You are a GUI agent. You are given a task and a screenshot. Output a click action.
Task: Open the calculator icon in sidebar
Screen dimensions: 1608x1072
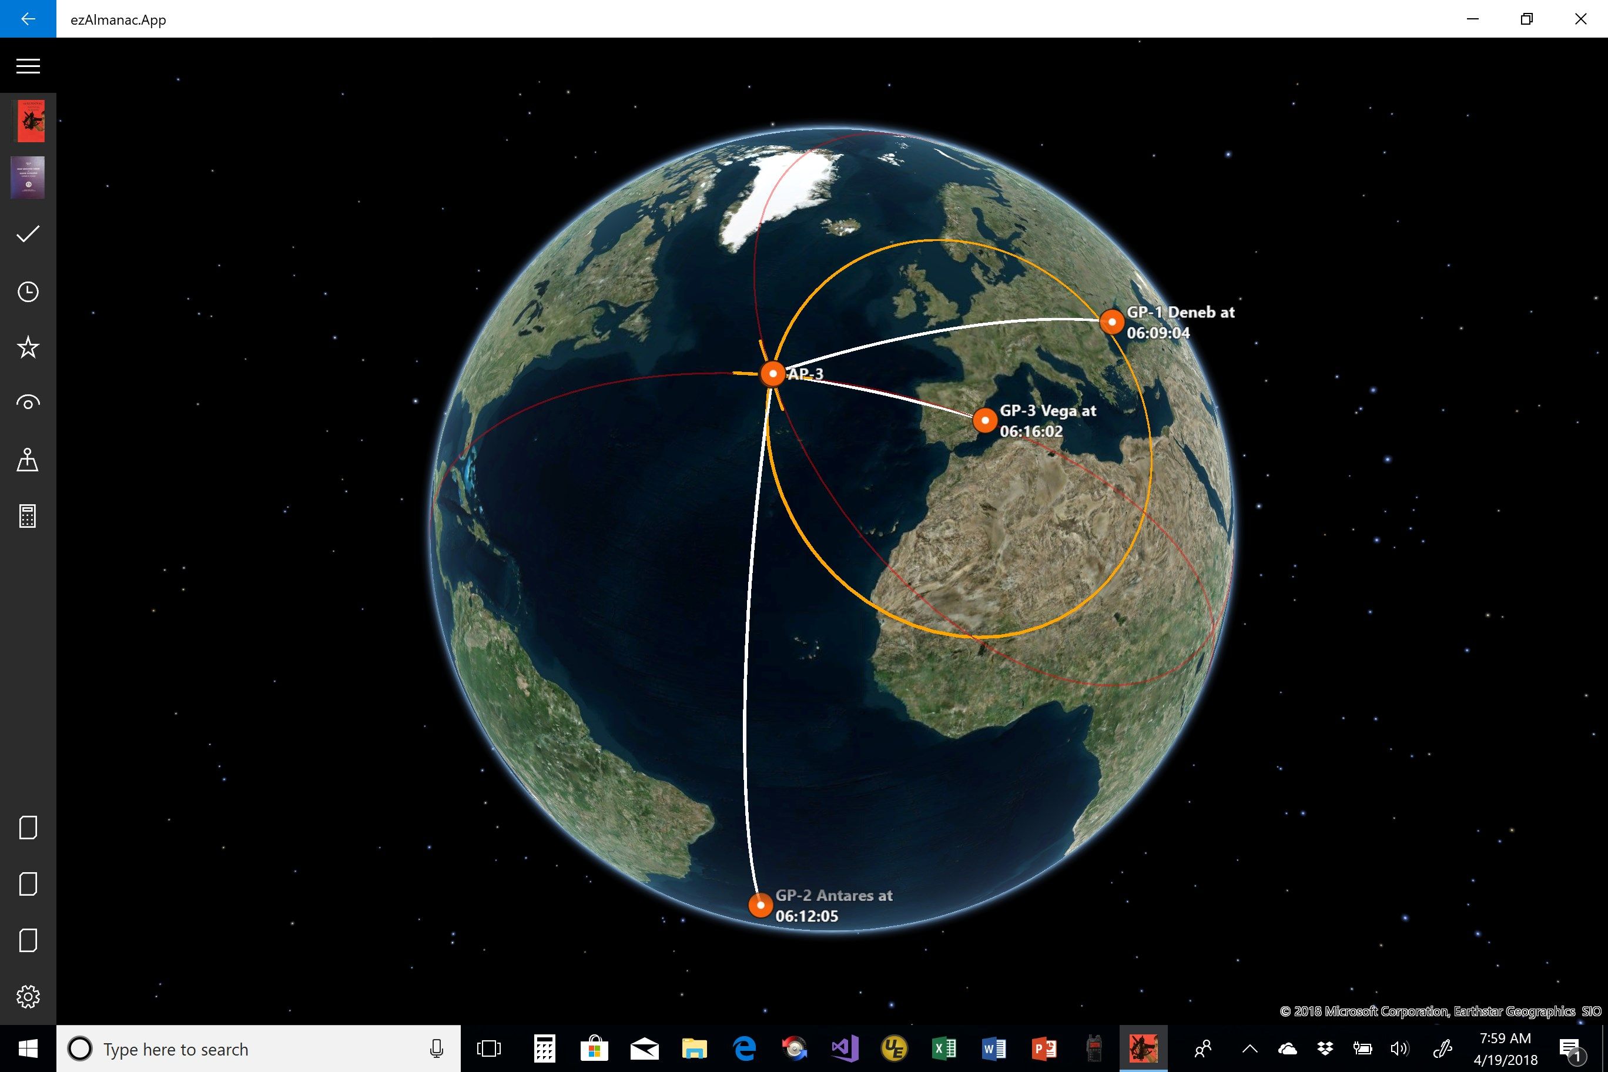28,515
